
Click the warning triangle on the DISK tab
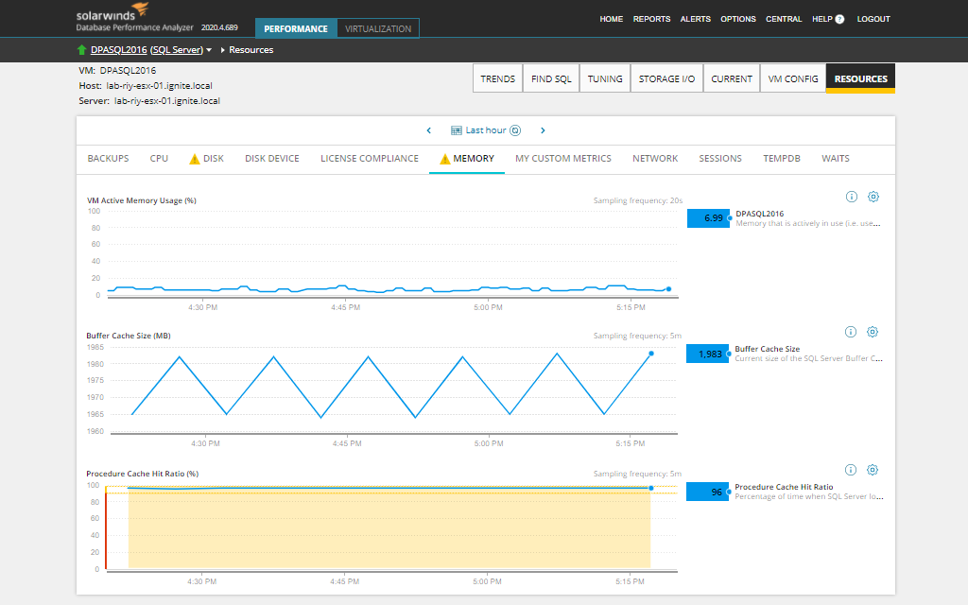pos(193,158)
